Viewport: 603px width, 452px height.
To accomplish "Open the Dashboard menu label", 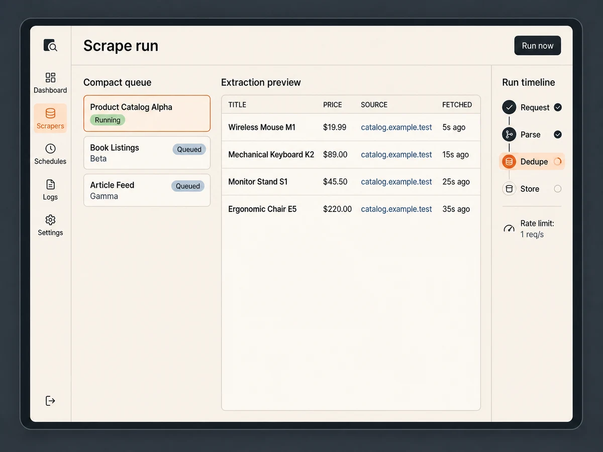I will (x=50, y=90).
